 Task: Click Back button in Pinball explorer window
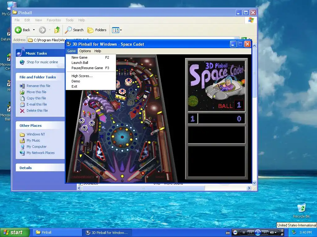tap(22, 30)
